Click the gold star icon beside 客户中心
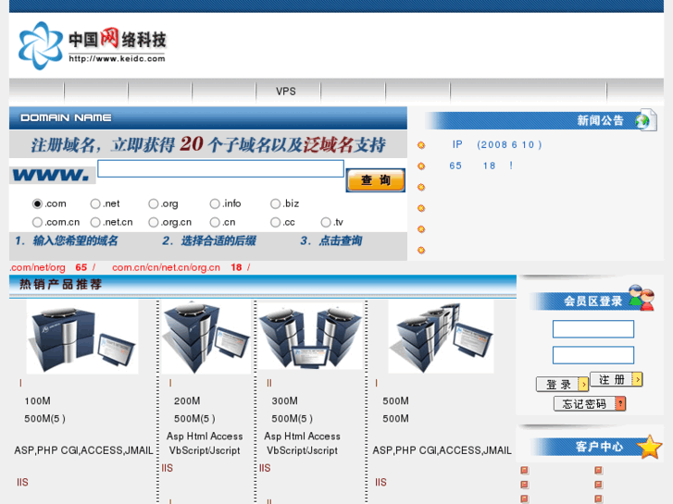Image resolution: width=673 pixels, height=504 pixels. [x=649, y=447]
